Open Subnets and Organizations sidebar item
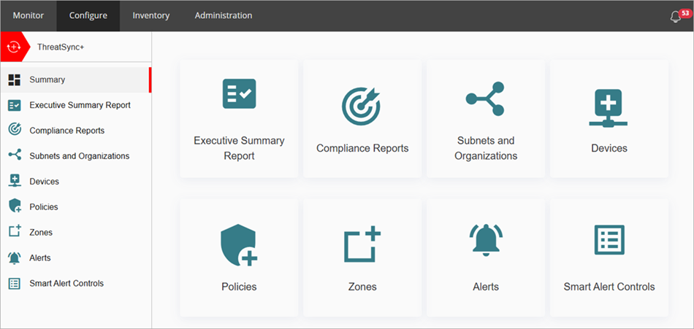694x329 pixels. coord(79,156)
